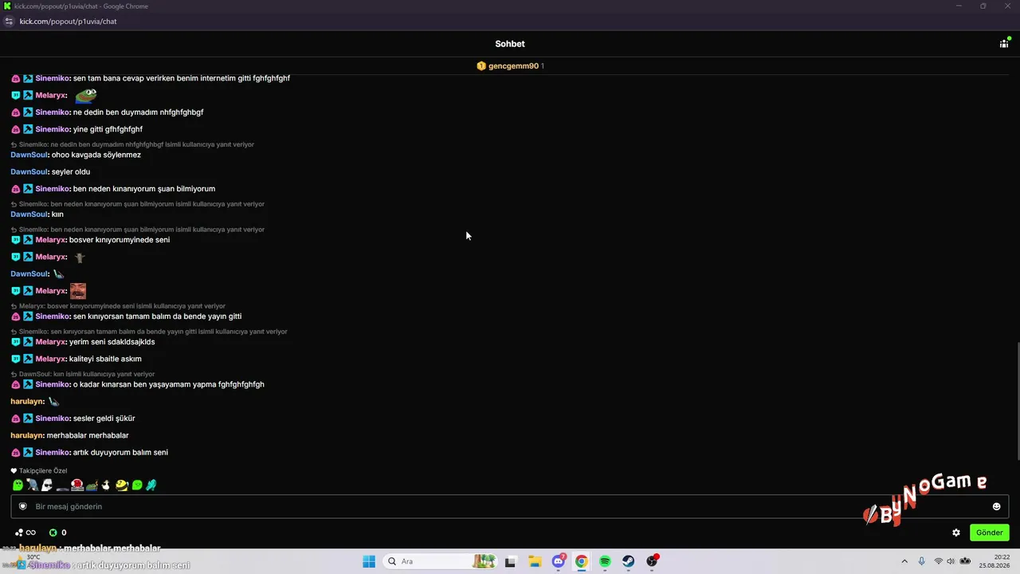Pick the yellow bee emote
This screenshot has width=1020, height=574.
click(121, 485)
